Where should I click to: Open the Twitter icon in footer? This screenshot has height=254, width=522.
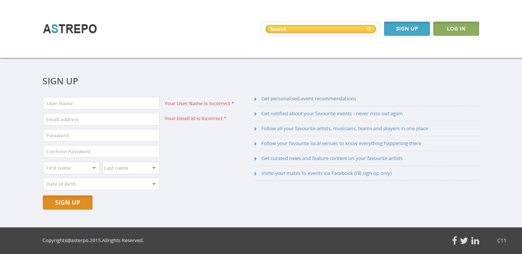(x=464, y=241)
